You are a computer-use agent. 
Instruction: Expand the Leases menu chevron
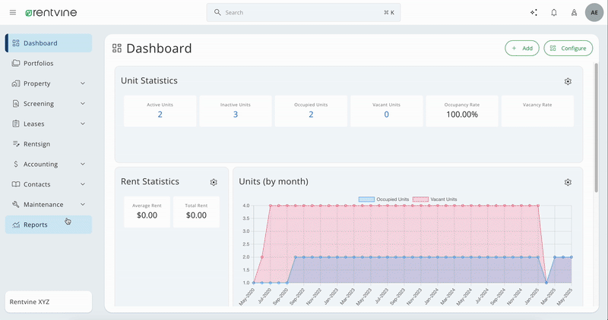83,124
